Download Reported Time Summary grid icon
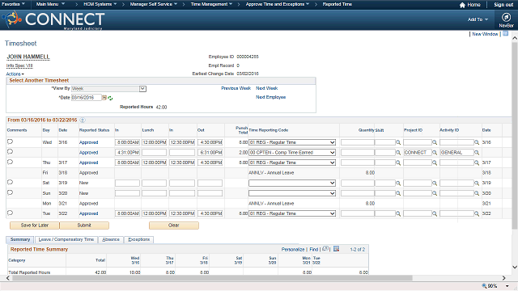The image size is (518, 291). point(337,249)
